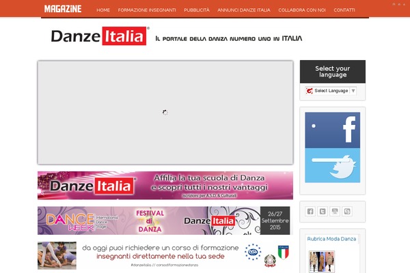Click the Danze Italia main logo

(x=100, y=36)
